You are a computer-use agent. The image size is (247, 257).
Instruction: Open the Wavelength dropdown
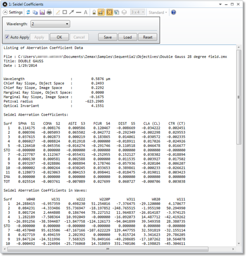(x=50, y=24)
